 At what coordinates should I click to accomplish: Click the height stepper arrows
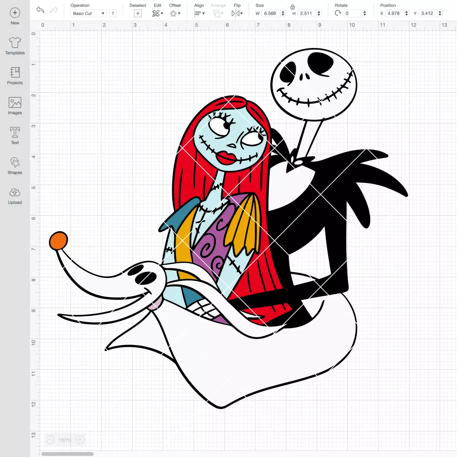(x=319, y=13)
